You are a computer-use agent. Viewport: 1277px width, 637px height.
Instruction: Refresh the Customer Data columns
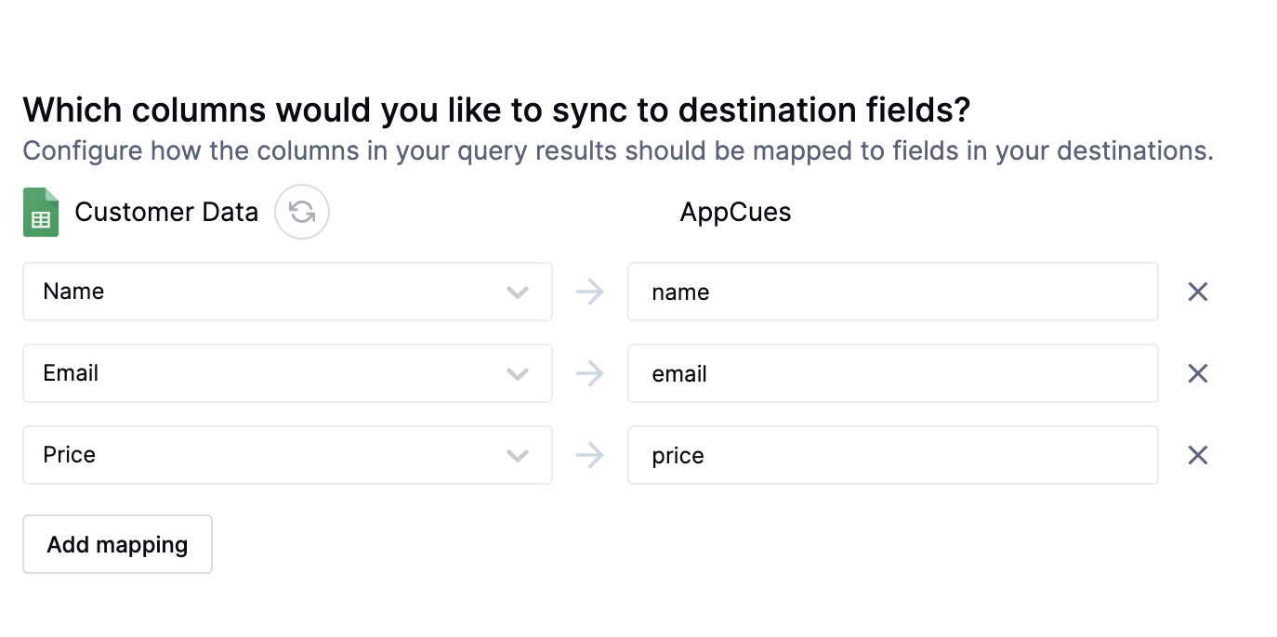[x=302, y=213]
